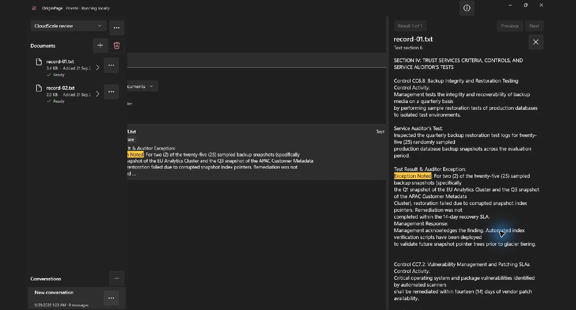Click the highlighted 'Exception Noted' in preview
This screenshot has width=576, height=310.
[x=413, y=176]
